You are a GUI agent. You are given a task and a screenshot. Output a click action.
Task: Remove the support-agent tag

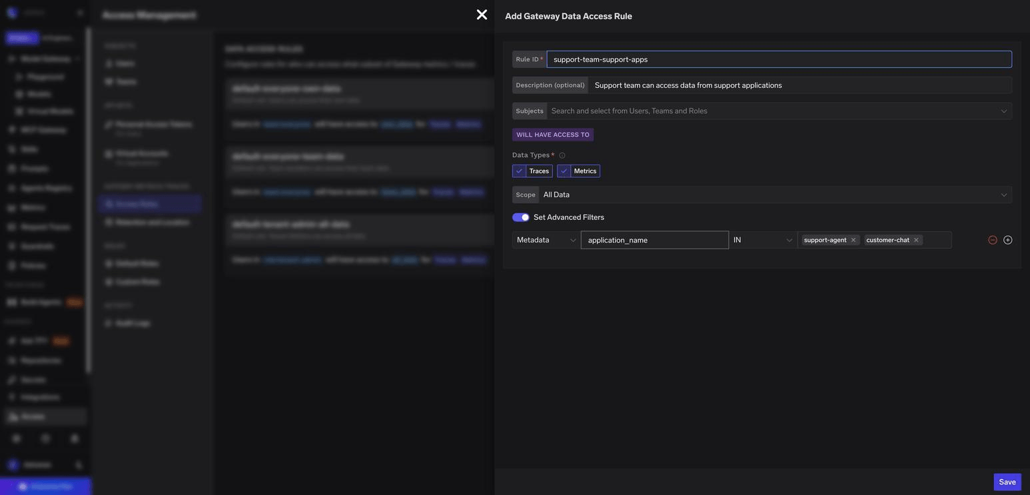[x=853, y=240]
